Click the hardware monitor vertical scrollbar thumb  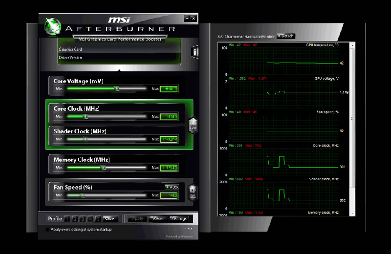click(x=352, y=118)
